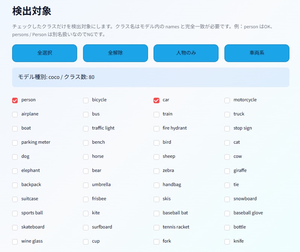Check the tennis racket checkbox
The width and height of the screenshot is (300, 252).
156,228
